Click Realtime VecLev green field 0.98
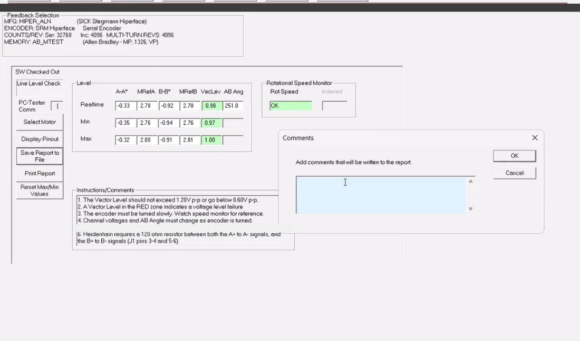The image size is (580, 341). click(211, 106)
